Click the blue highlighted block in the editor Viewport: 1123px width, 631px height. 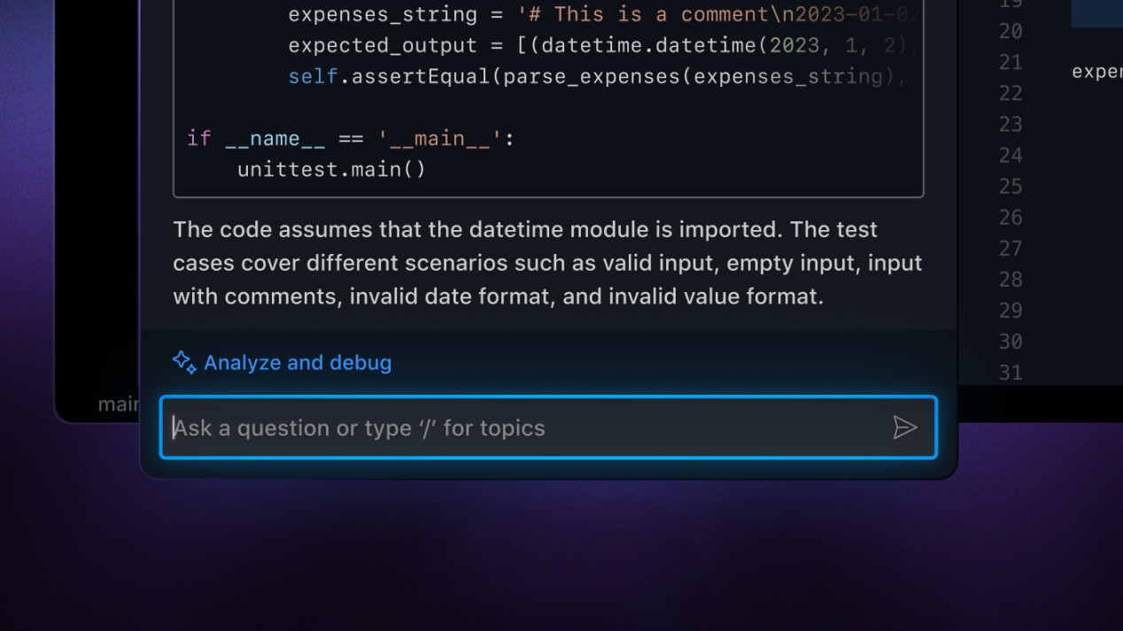click(1096, 13)
